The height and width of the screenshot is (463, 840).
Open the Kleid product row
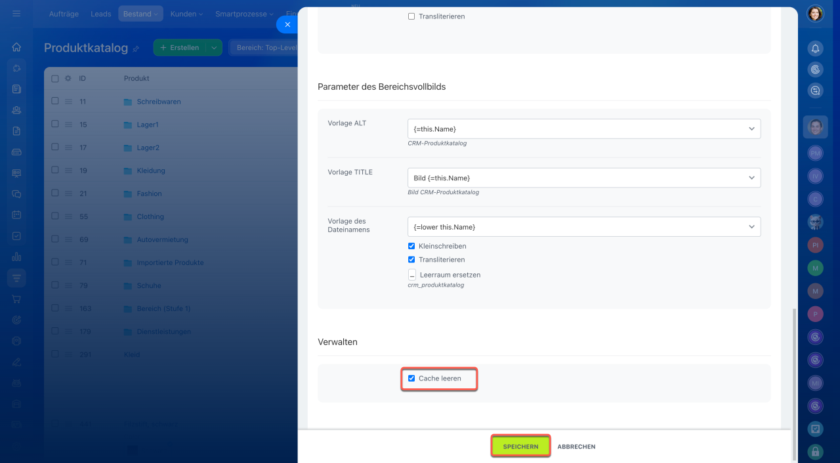pos(132,354)
